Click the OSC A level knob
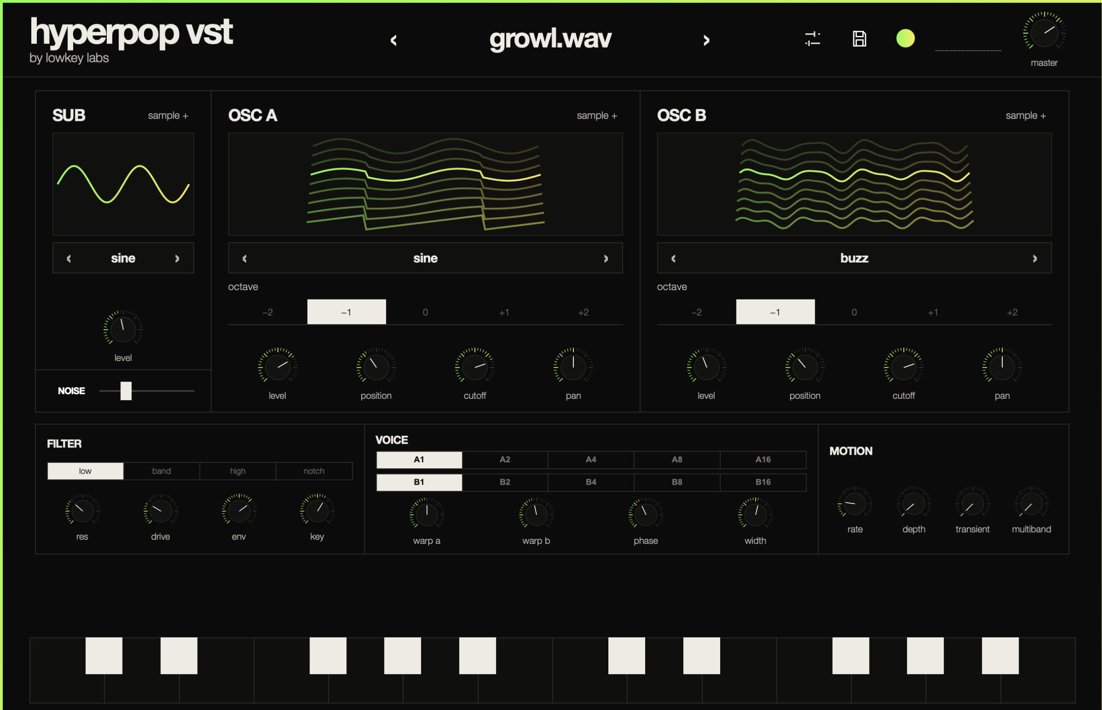 pyautogui.click(x=277, y=367)
